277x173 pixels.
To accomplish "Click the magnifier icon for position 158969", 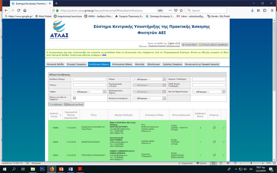I will pos(224,128).
